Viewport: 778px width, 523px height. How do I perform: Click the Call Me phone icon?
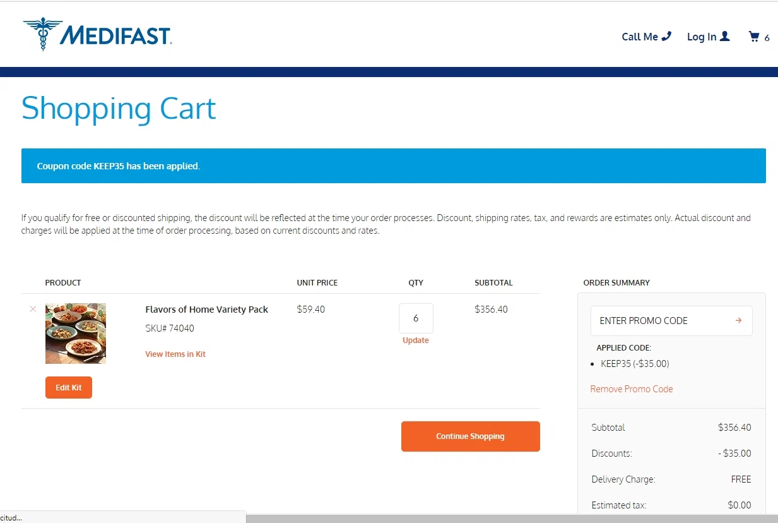666,36
